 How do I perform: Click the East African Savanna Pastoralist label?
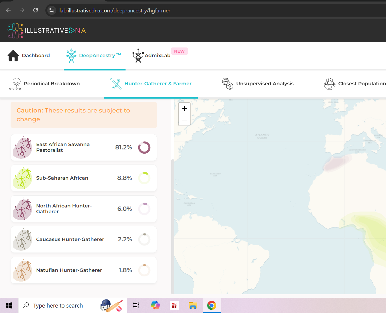(x=63, y=147)
